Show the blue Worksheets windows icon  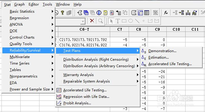click(86, 13)
